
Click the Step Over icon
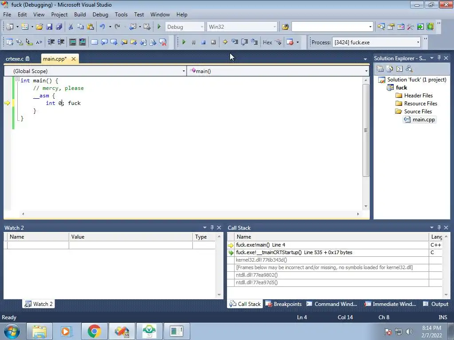[x=245, y=42]
